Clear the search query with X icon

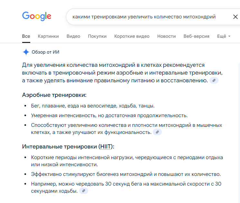[235, 17]
